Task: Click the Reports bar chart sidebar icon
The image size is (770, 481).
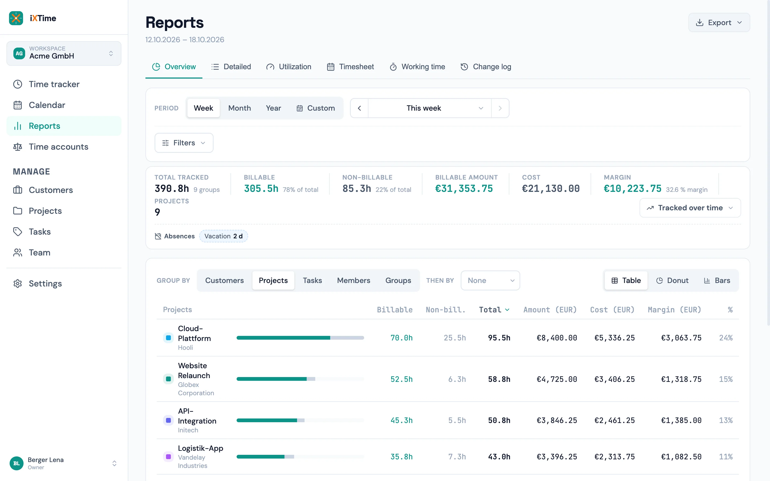Action: [17, 126]
